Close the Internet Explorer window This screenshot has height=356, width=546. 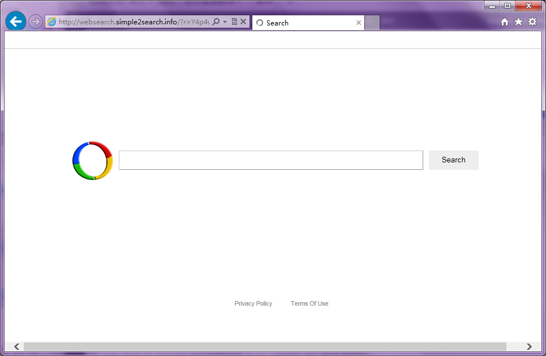[528, 6]
